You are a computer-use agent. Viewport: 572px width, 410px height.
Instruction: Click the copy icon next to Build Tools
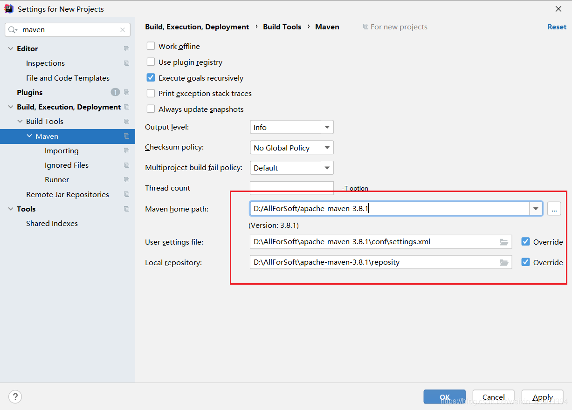126,121
